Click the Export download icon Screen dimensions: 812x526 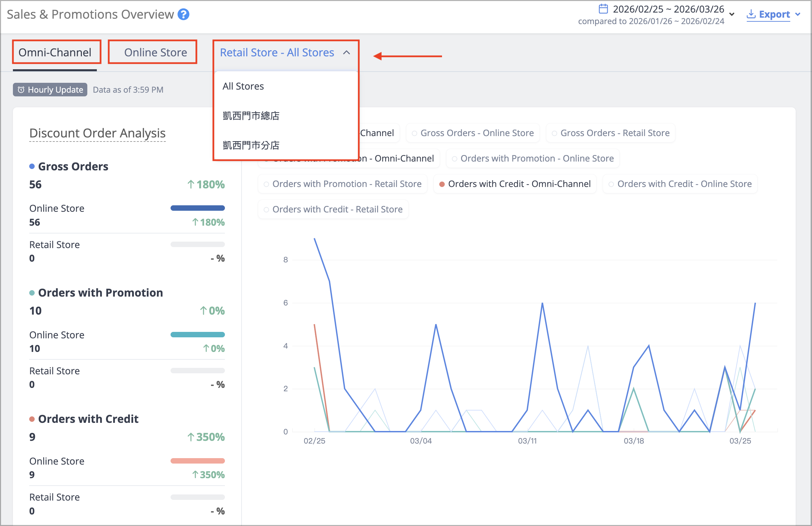(x=751, y=14)
